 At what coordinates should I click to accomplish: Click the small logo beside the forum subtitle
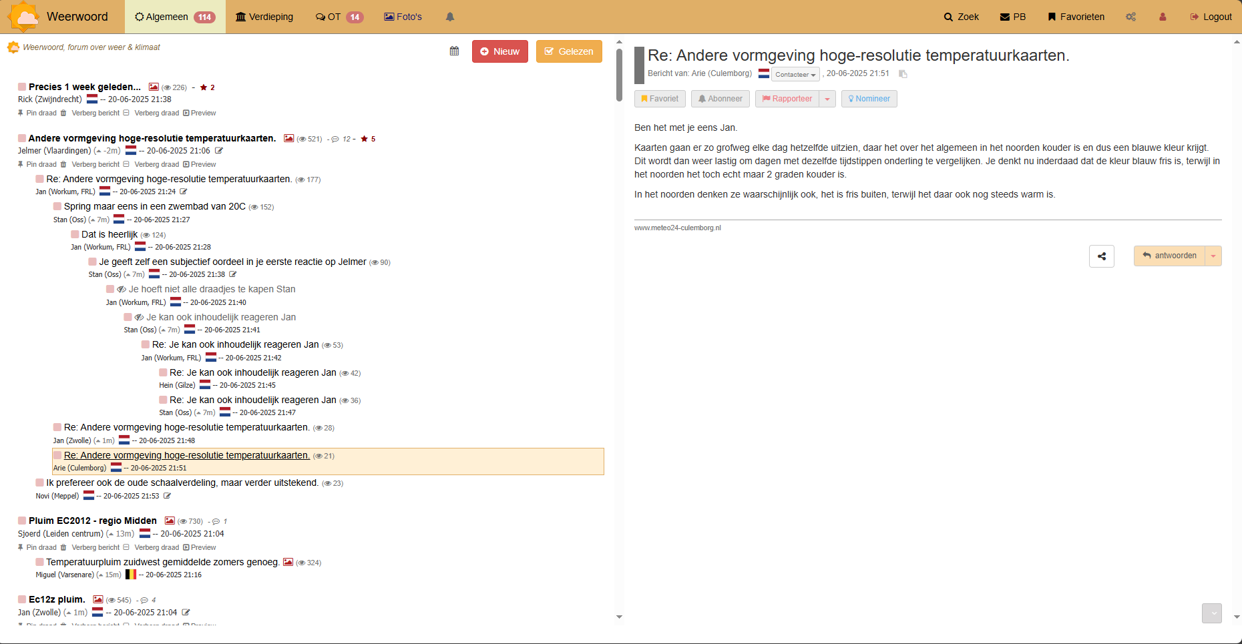pyautogui.click(x=13, y=47)
